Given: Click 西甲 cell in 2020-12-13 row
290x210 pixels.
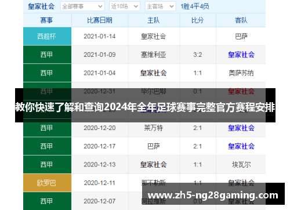Looking at the screenshot, I should pyautogui.click(x=47, y=165).
